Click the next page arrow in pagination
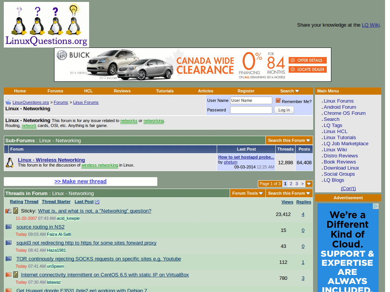 [302, 184]
